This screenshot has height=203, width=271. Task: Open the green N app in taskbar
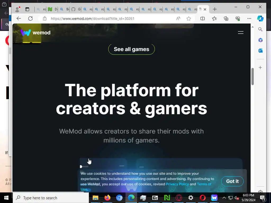tap(167, 198)
